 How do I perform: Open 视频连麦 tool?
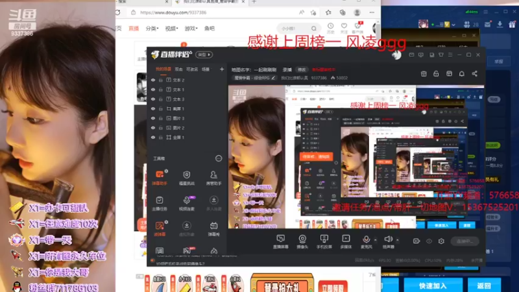click(x=187, y=203)
